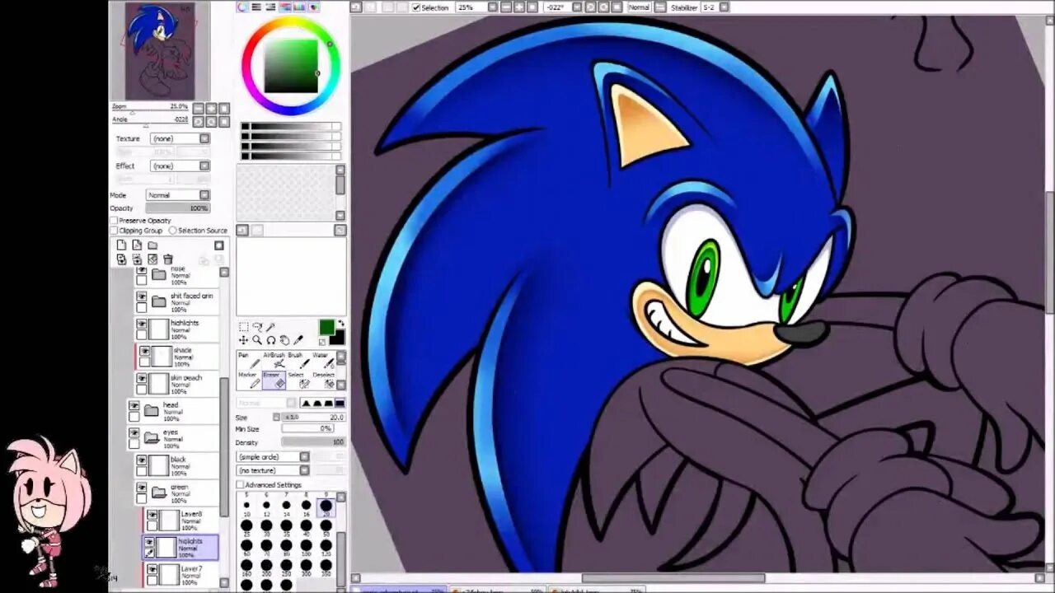Hide the skin peach layer
Image resolution: width=1055 pixels, height=593 pixels.
pyautogui.click(x=142, y=379)
